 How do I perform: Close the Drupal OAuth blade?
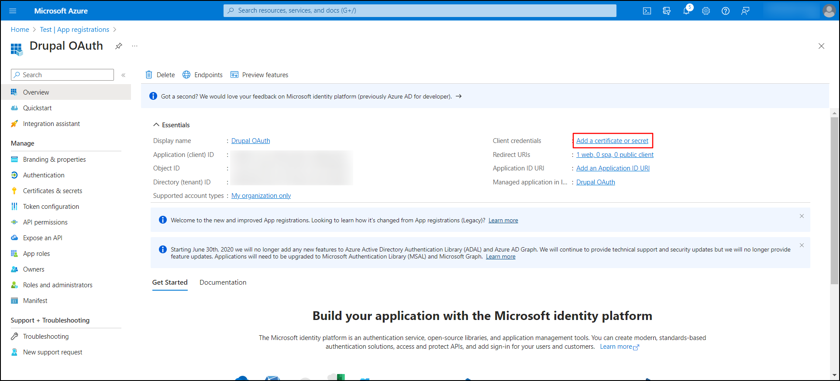[x=821, y=46]
